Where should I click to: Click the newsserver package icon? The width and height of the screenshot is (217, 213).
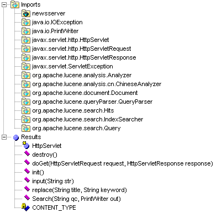coord(26,13)
